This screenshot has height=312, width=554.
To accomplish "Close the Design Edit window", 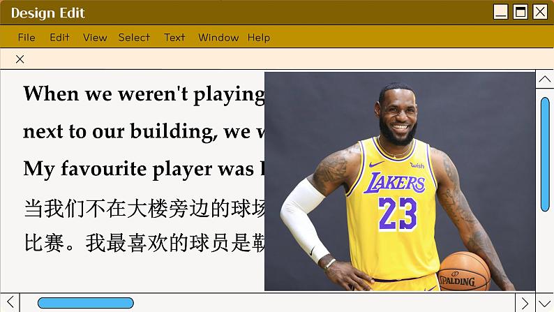I will (540, 12).
